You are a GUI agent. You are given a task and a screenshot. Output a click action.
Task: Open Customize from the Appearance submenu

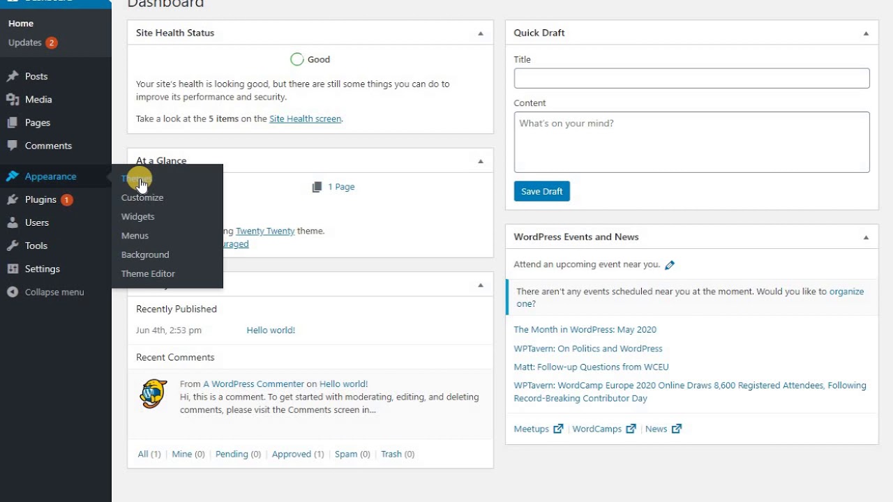(x=142, y=198)
